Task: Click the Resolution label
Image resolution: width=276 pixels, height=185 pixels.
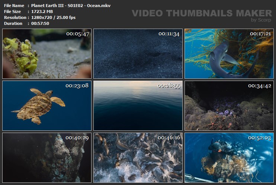Action: click(x=15, y=17)
